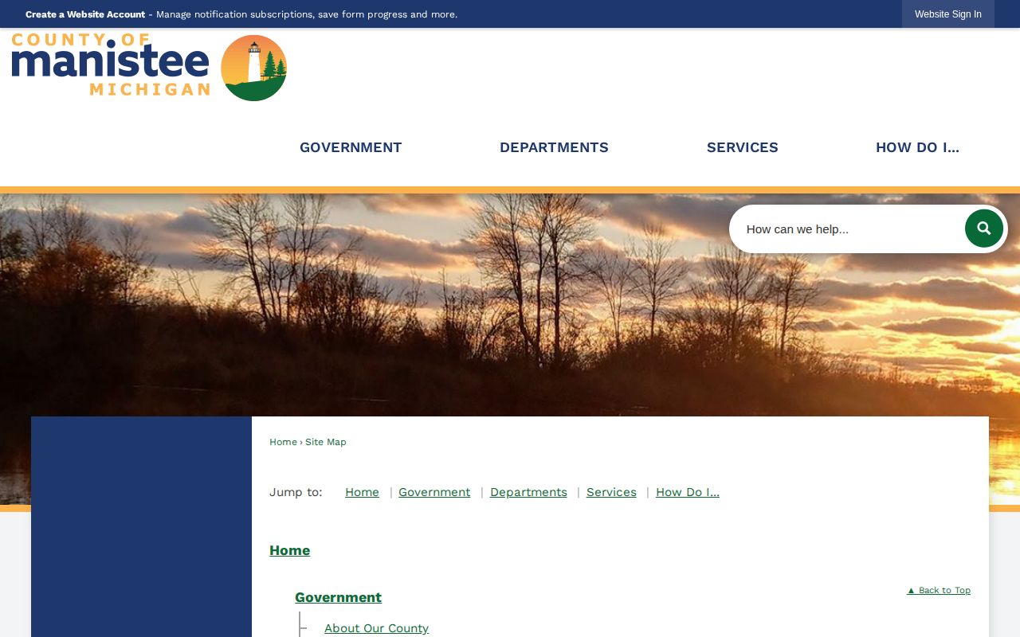Open the bold Government site map heading
Viewport: 1020px width, 637px height.
click(338, 597)
